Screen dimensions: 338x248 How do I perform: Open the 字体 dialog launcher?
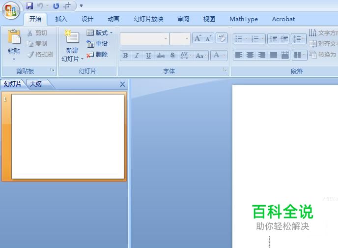(x=225, y=70)
